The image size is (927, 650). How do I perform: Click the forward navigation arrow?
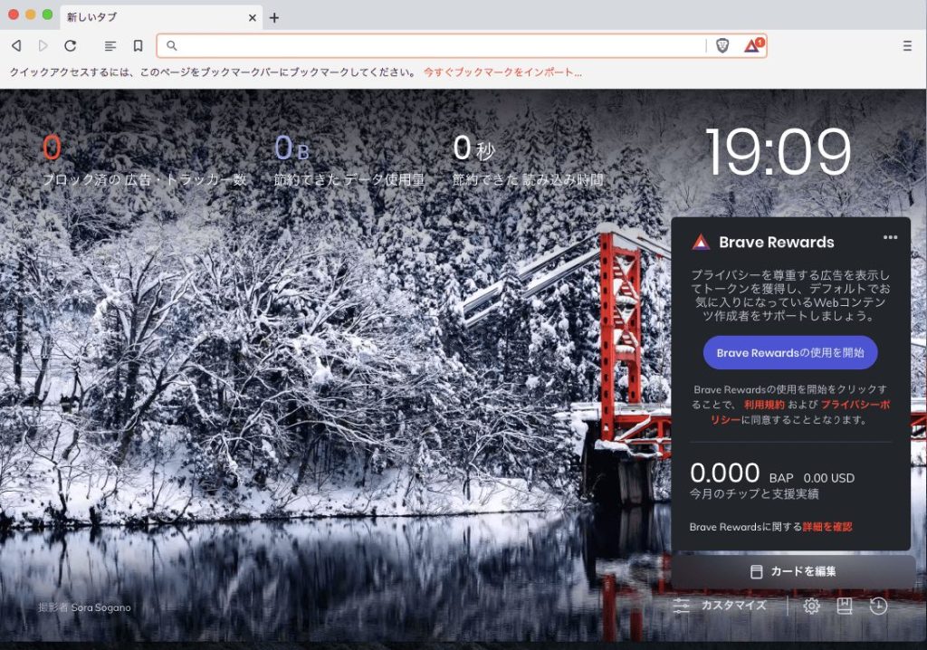43,45
